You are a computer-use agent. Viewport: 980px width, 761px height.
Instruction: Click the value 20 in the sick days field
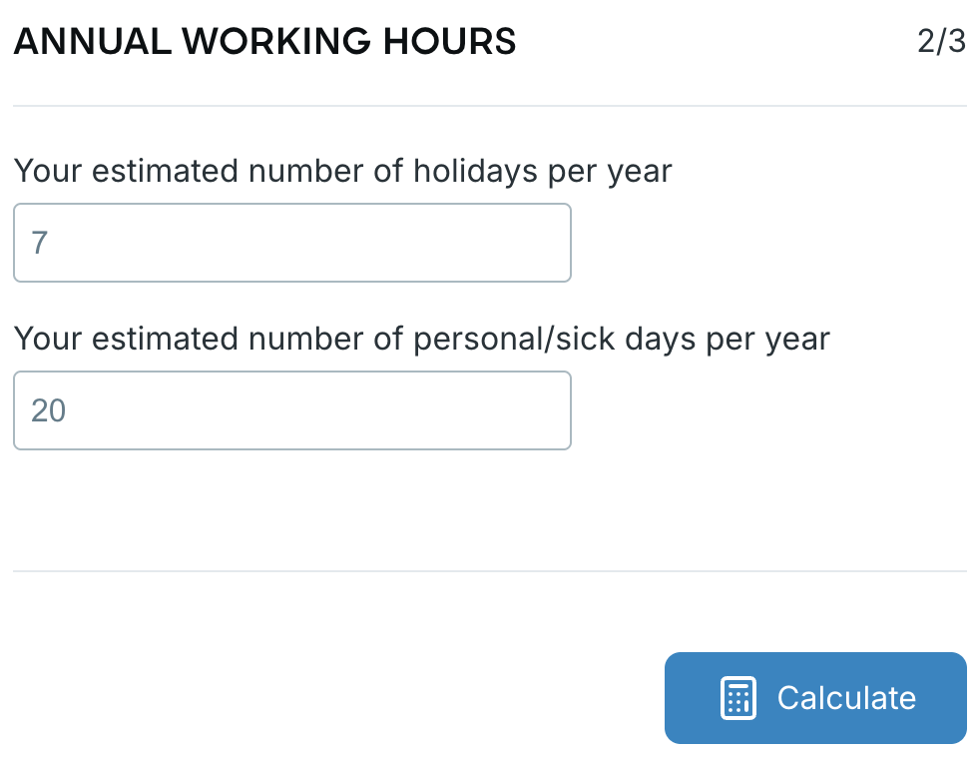point(48,410)
